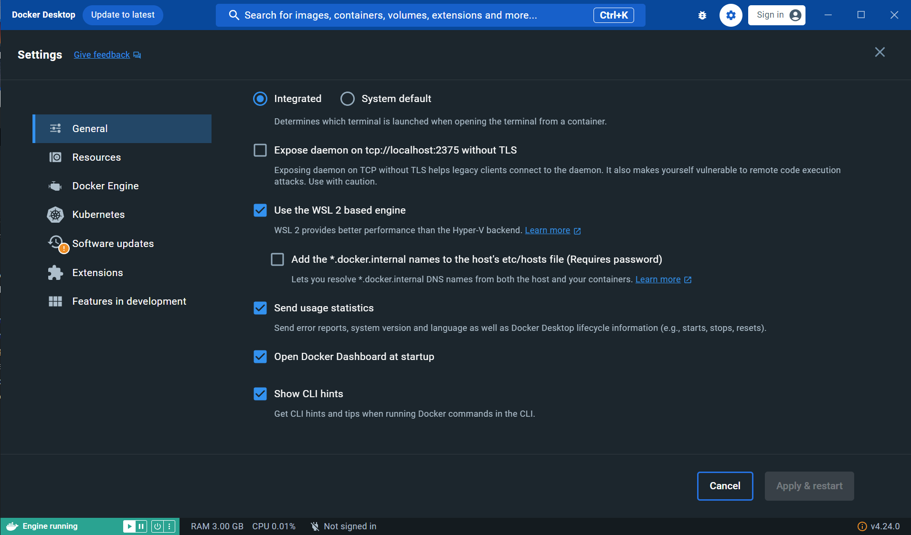Click the Not signed in status text
The width and height of the screenshot is (911, 535).
[x=350, y=526]
